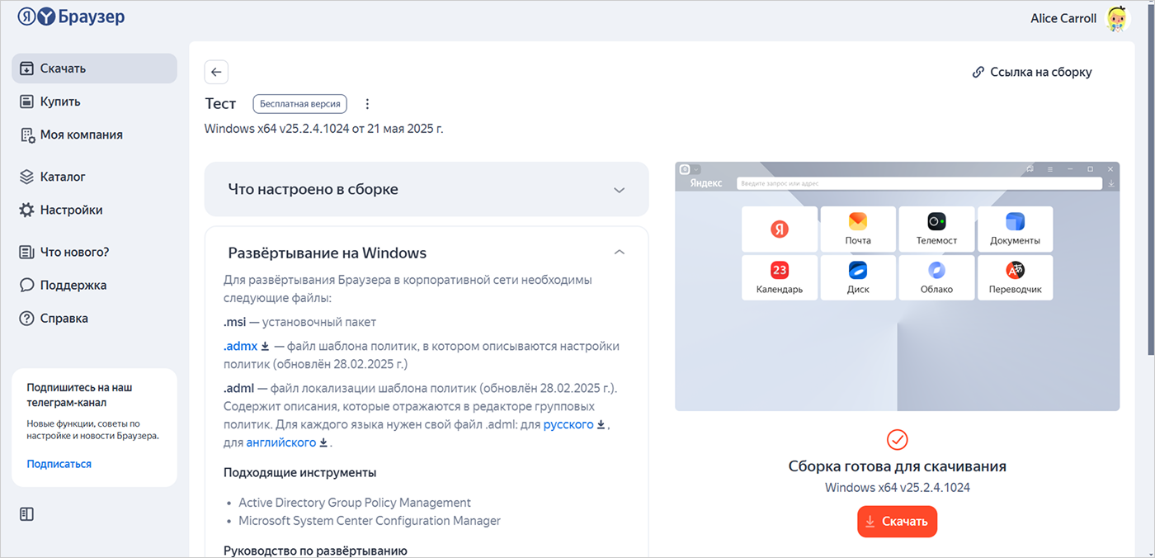Screen dimensions: 1155x558
Task: Click the page's vertical scrollbar
Action: coord(1149,248)
